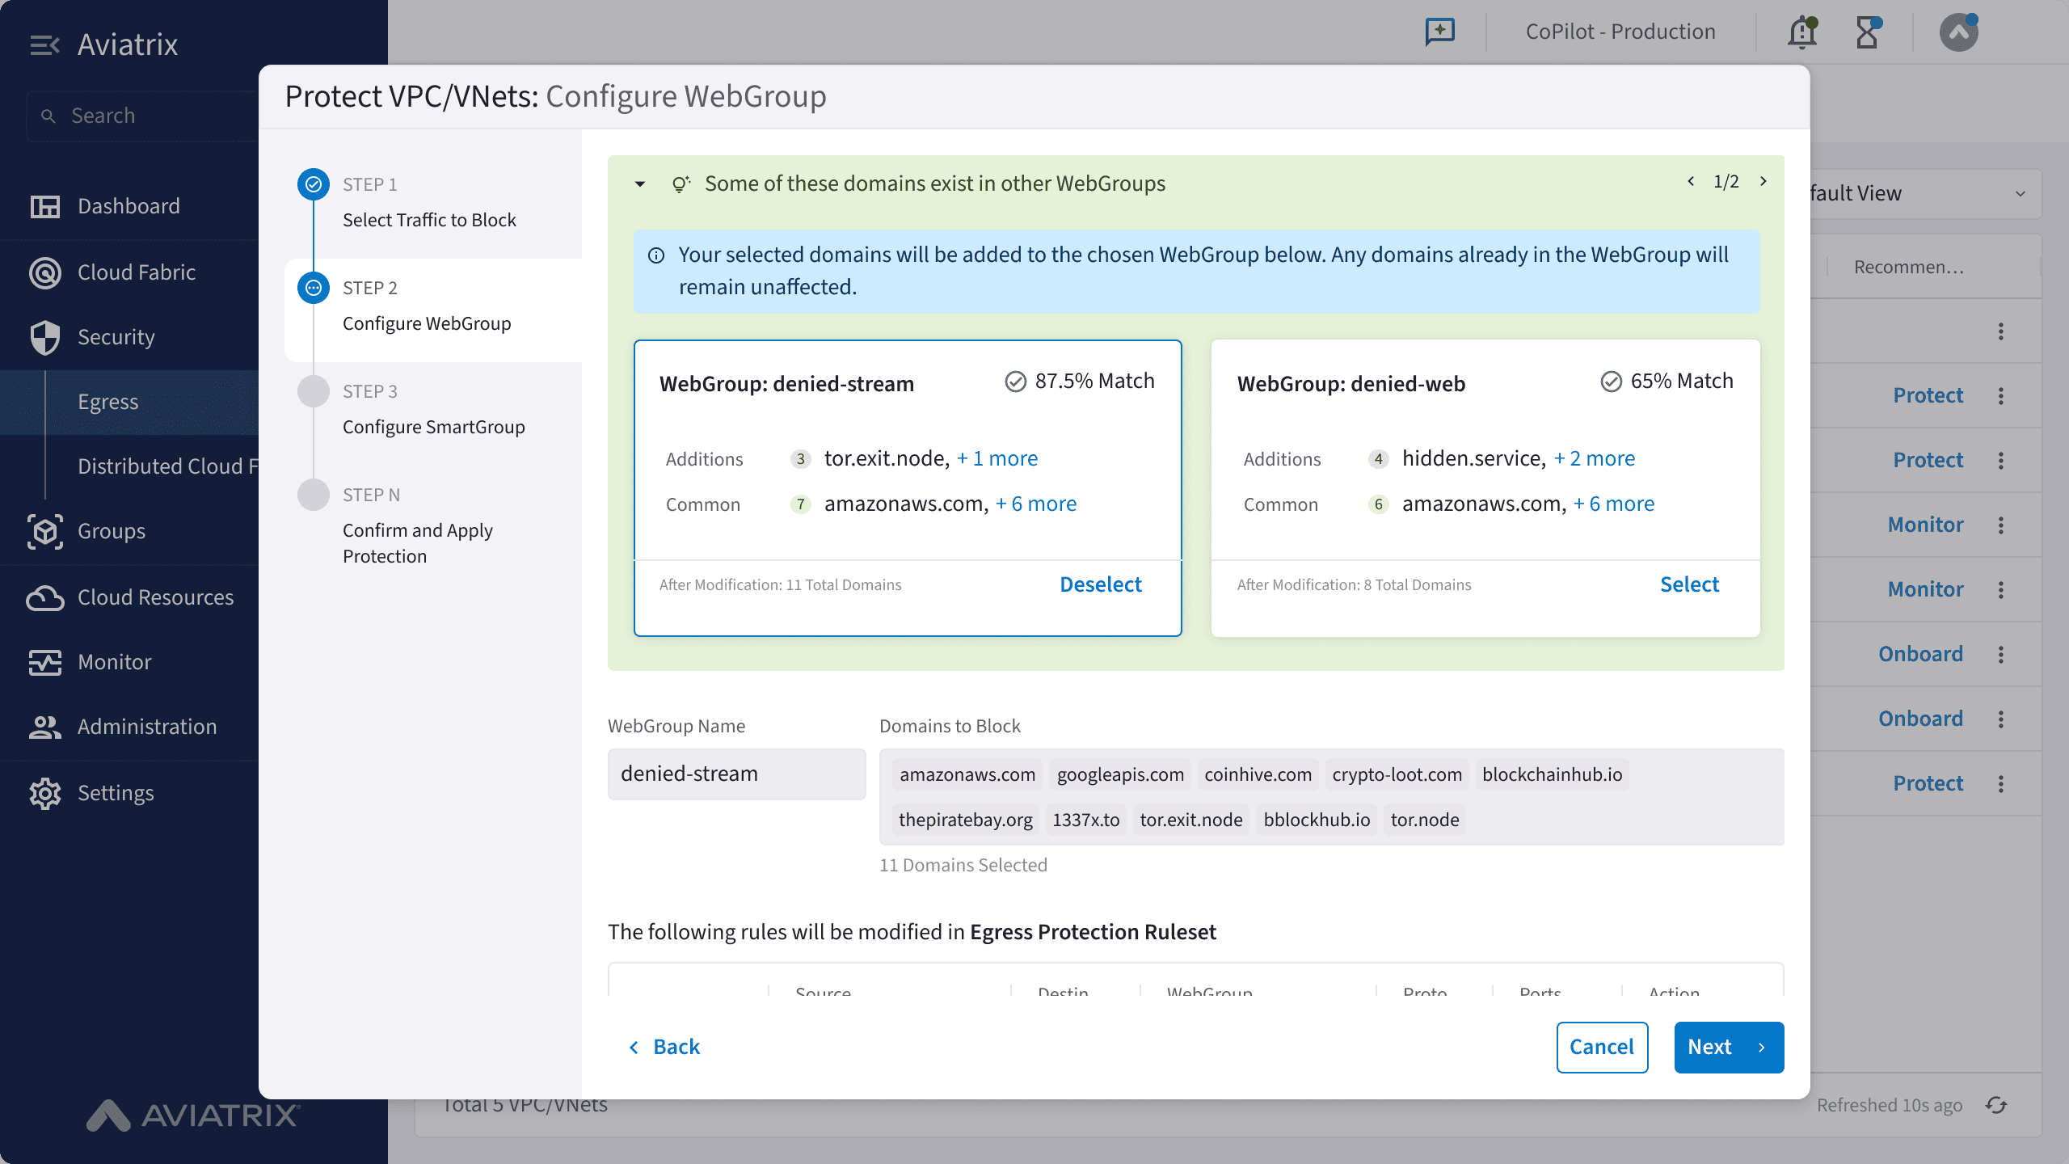Viewport: 2069px width, 1164px height.
Task: Click the Groups icon in sidebar
Action: pos(44,532)
